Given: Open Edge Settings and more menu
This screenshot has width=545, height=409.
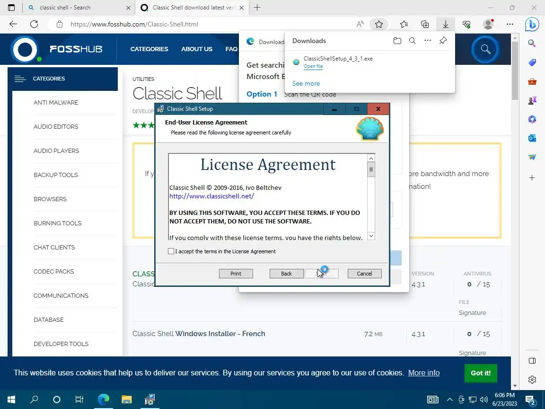Looking at the screenshot, I should pyautogui.click(x=510, y=24).
